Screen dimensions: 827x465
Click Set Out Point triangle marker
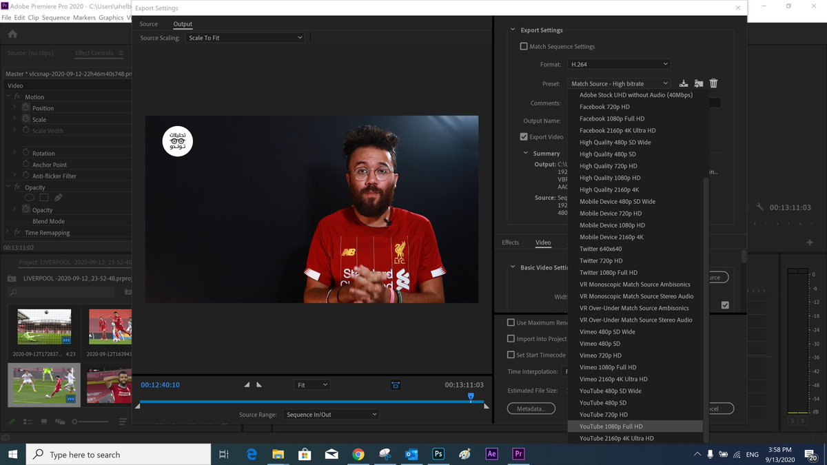point(259,384)
